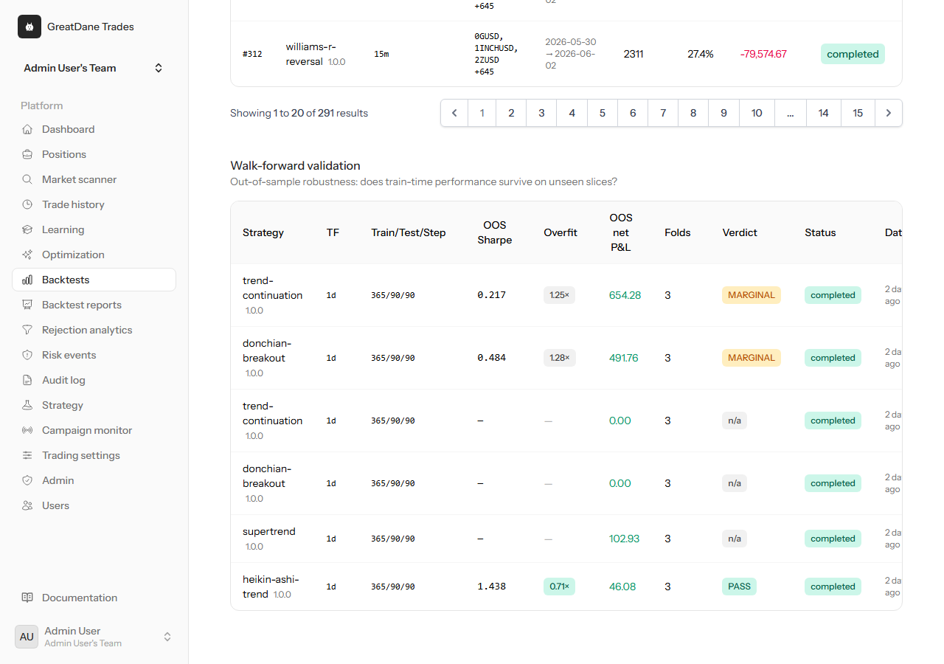The width and height of the screenshot is (944, 664).
Task: Click the 1.25× overfit badge
Action: pos(559,295)
